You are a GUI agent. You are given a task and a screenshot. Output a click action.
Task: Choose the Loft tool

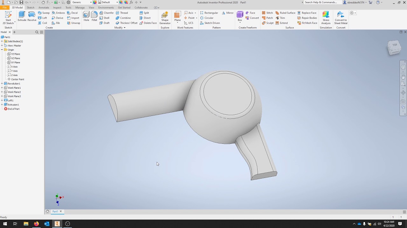tap(42, 18)
